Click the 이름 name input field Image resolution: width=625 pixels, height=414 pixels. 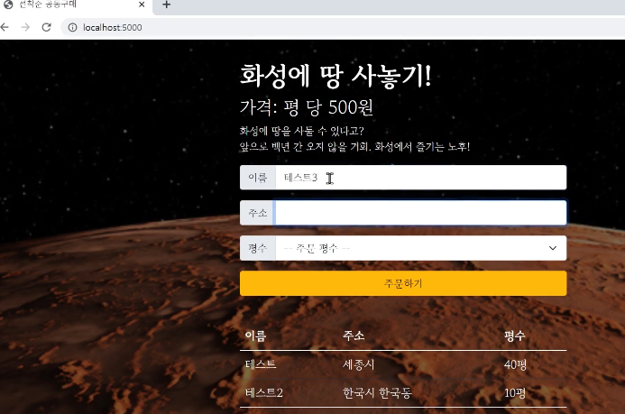click(420, 178)
